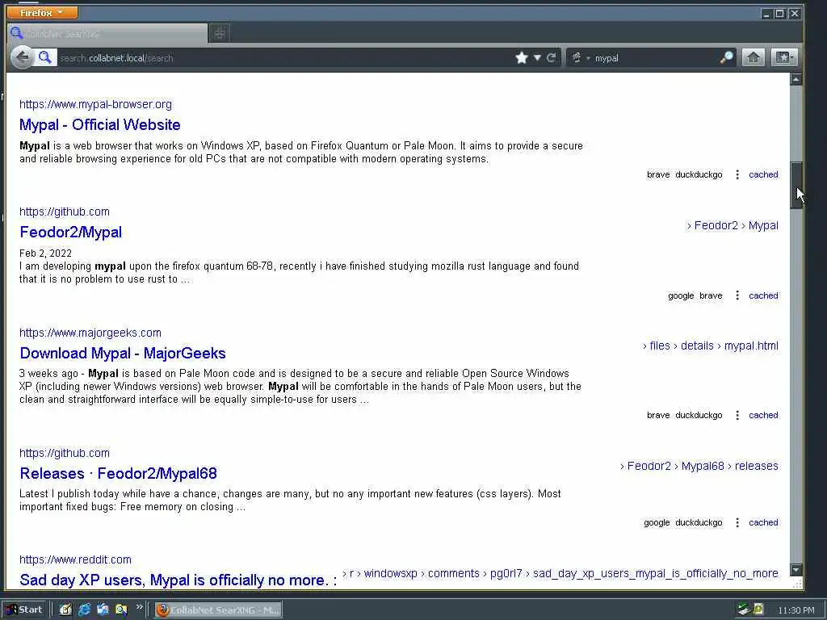The height and width of the screenshot is (620, 827).
Task: Focus the search box containing mypal
Action: coord(654,58)
